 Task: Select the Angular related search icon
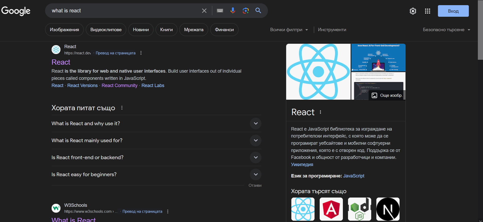[x=331, y=209]
